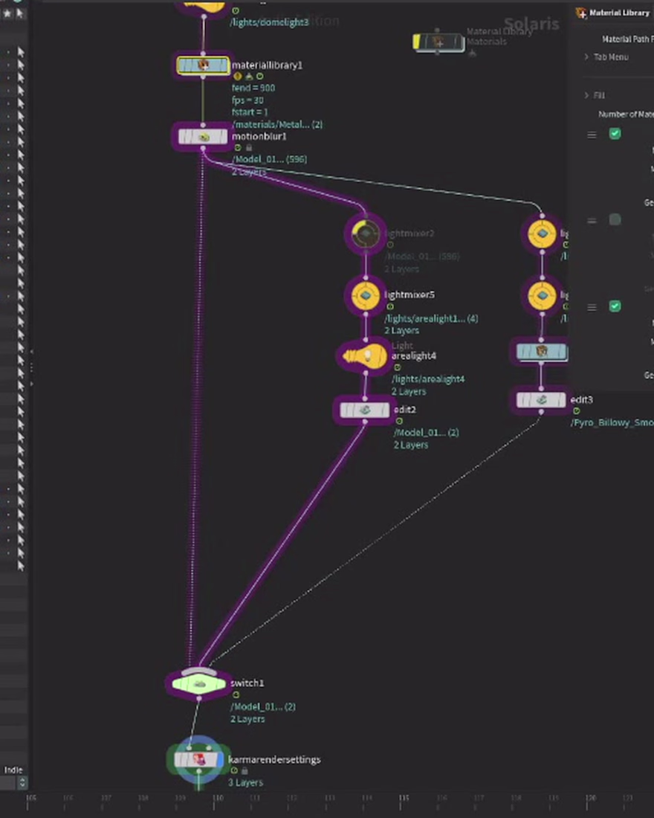The image size is (654, 818).
Task: Click the 'fps = 30' text
Action: coord(247,100)
